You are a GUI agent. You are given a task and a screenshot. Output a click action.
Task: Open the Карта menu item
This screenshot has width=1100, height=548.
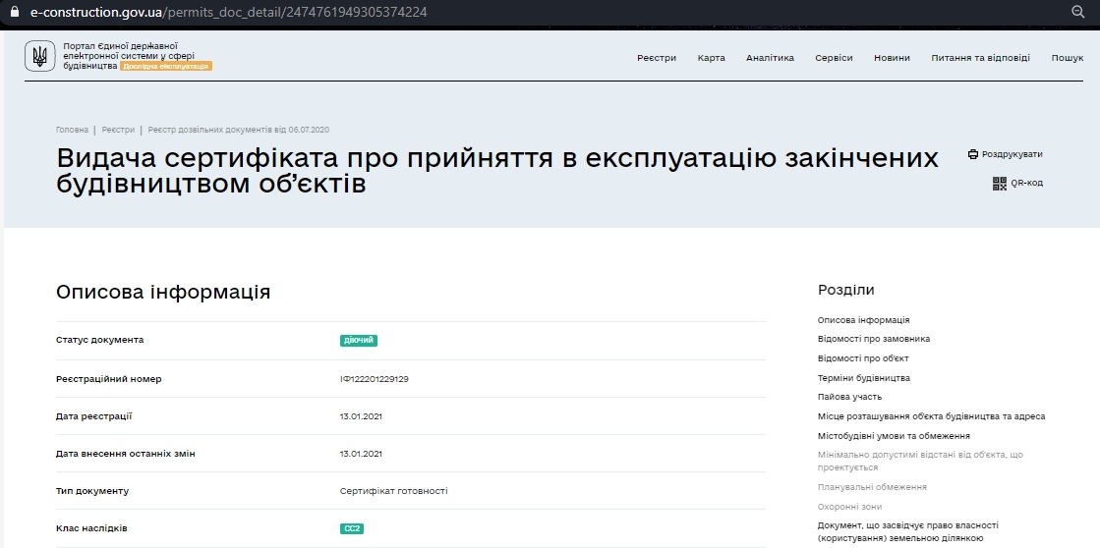(712, 58)
